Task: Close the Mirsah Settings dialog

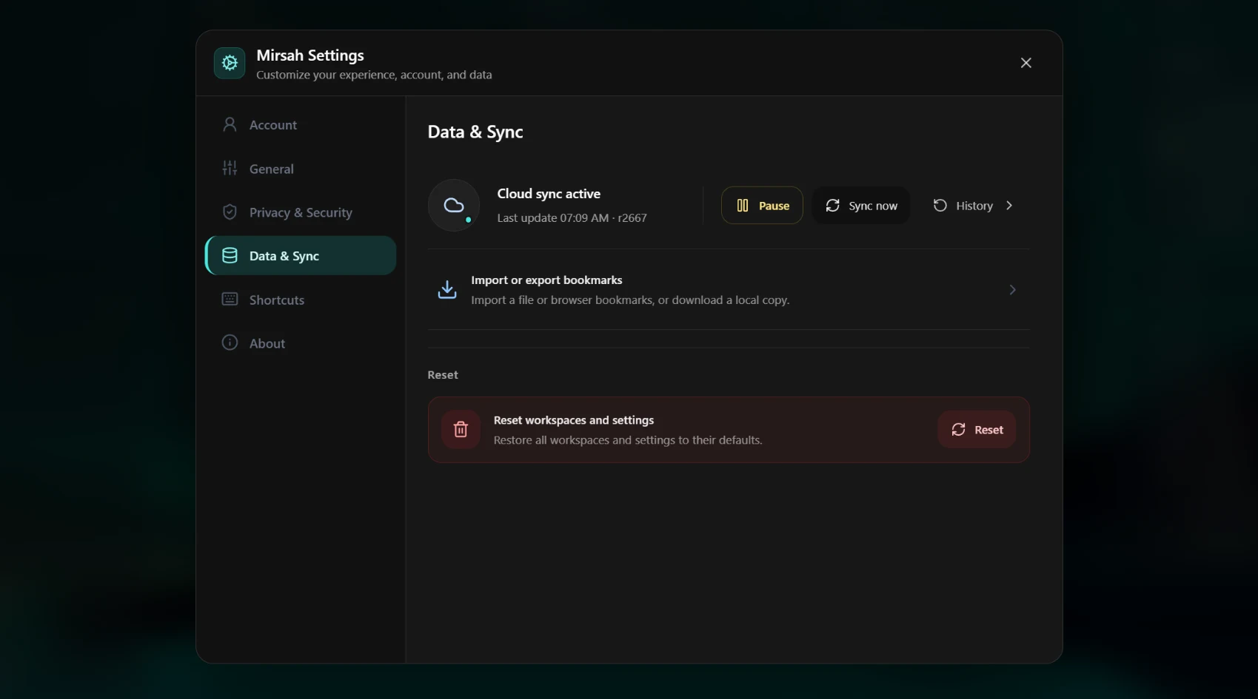Action: click(1026, 63)
